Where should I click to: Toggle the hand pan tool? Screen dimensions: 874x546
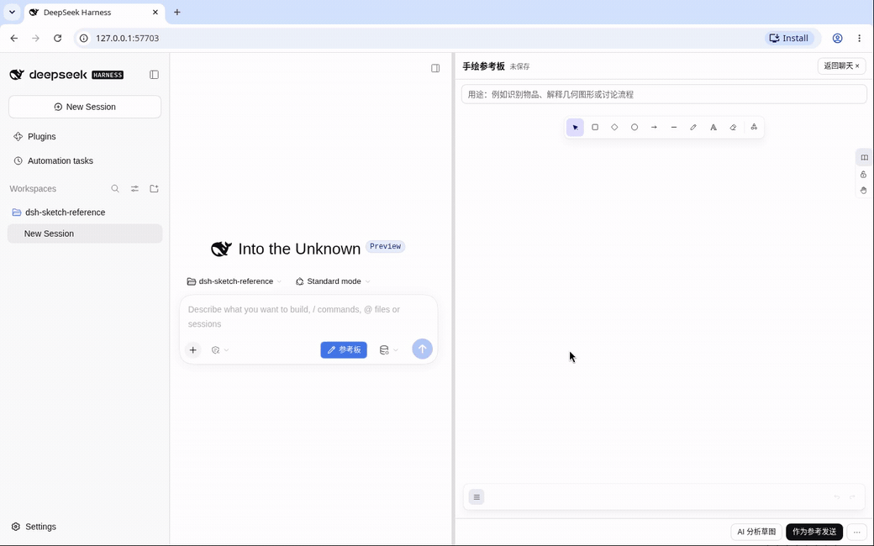click(x=863, y=191)
